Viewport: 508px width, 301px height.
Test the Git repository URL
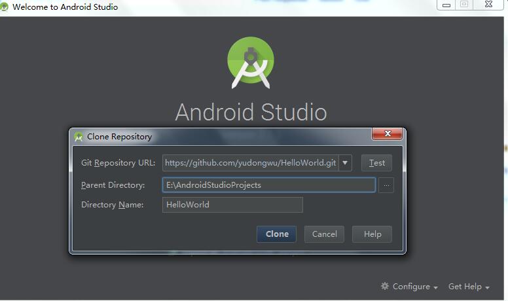pos(376,163)
